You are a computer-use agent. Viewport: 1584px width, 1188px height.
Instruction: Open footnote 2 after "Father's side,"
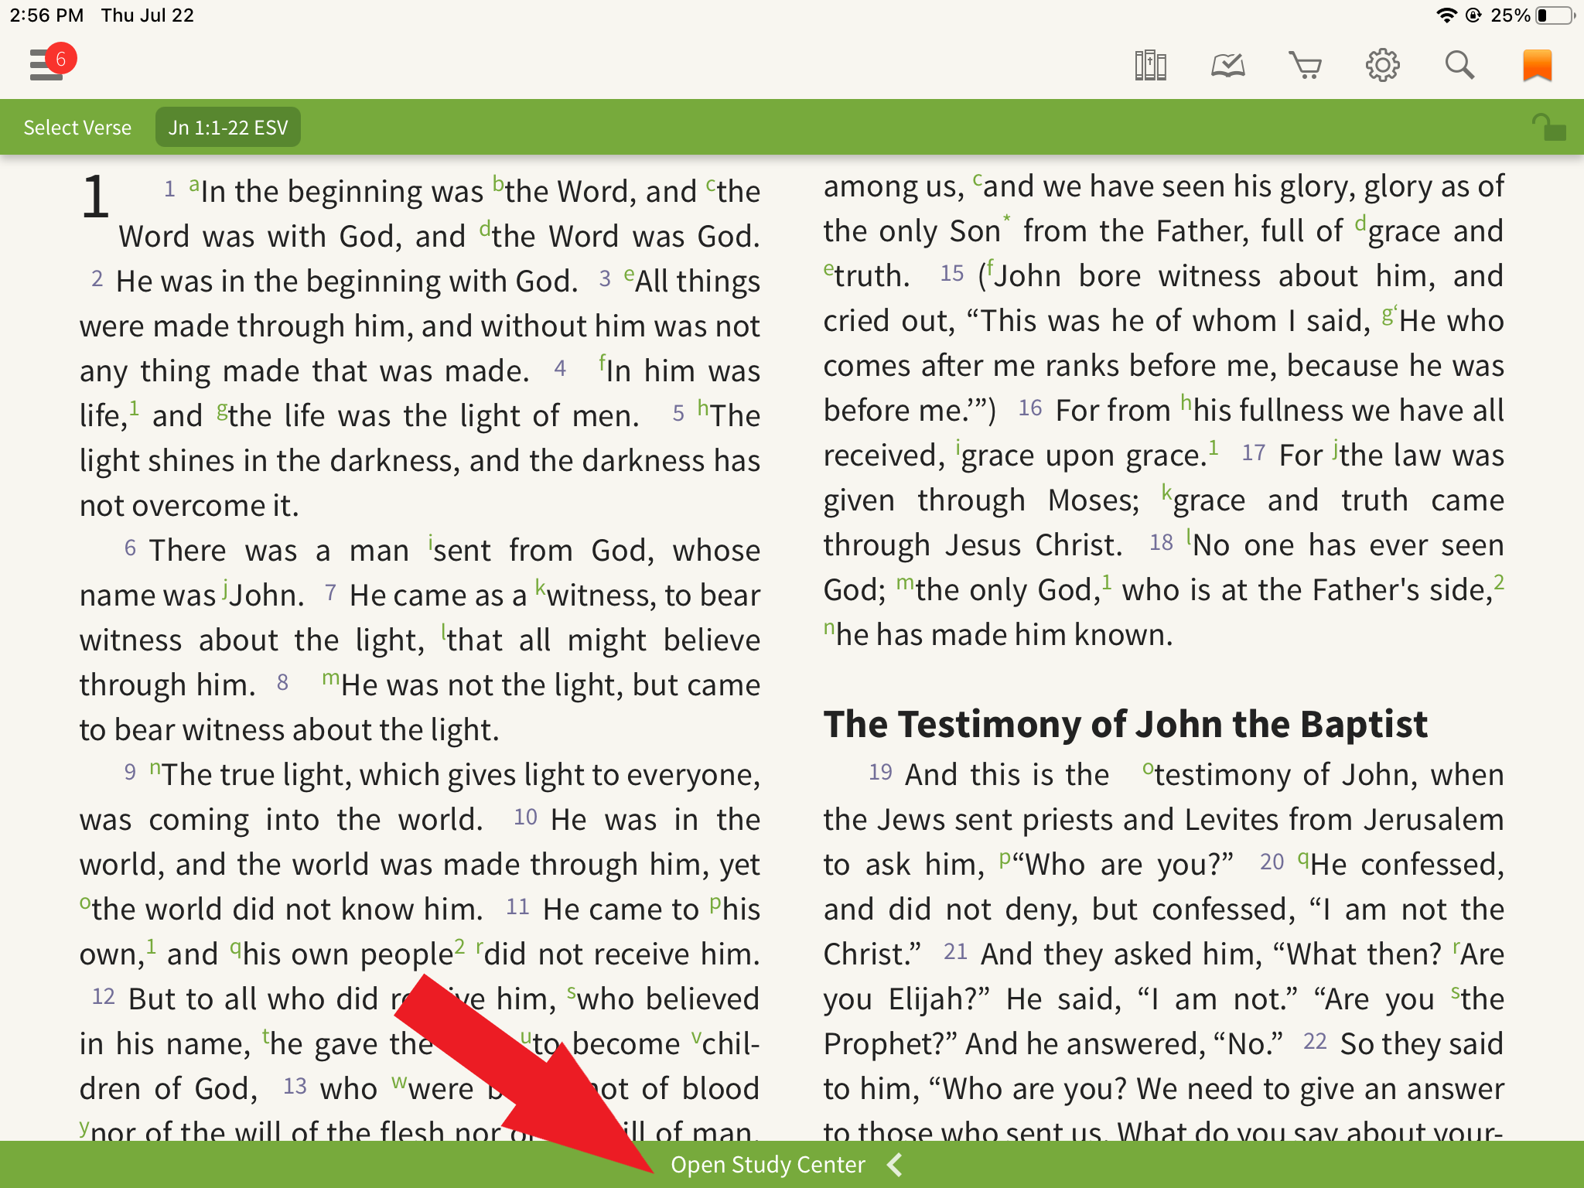1499,581
